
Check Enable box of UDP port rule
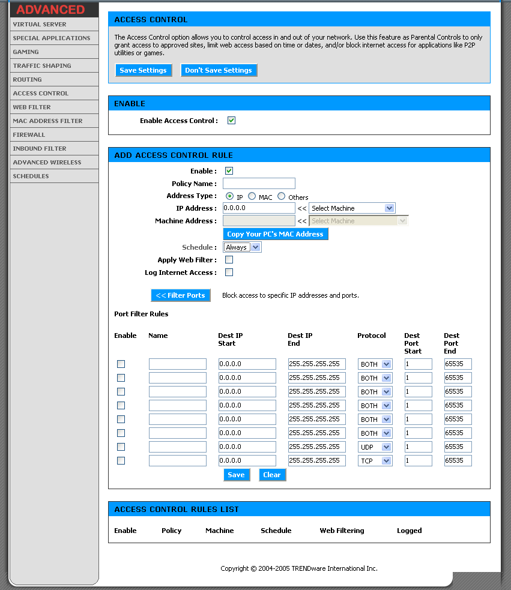click(121, 447)
